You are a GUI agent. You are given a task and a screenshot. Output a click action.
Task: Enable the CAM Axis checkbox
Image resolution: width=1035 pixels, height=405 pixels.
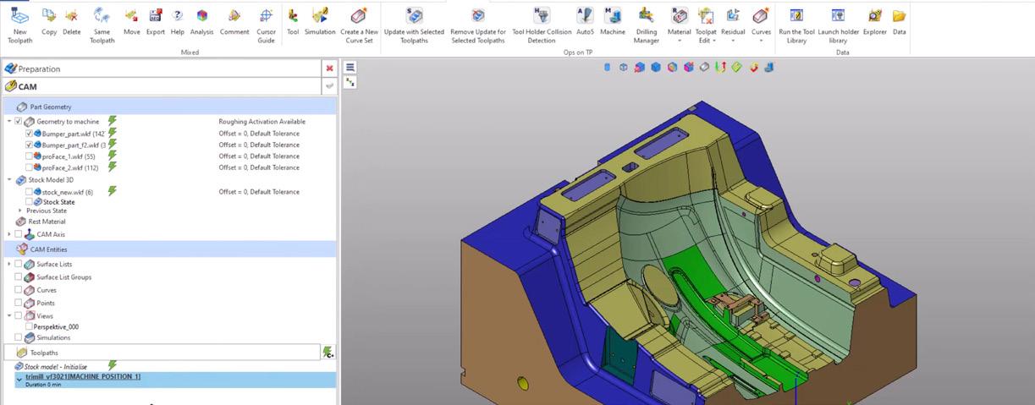19,234
